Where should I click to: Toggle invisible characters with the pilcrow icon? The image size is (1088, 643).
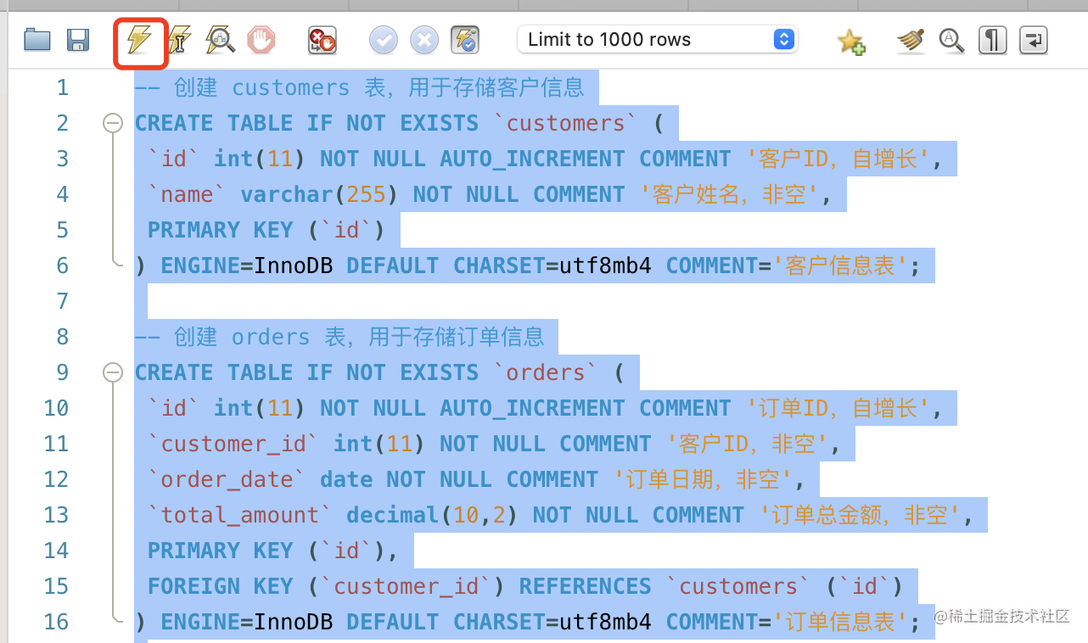(992, 40)
